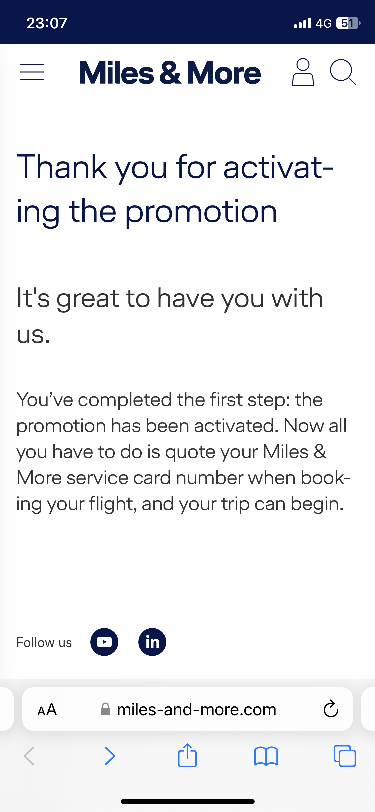Visit the Miles & More YouTube channel
The image size is (375, 812).
(x=104, y=642)
